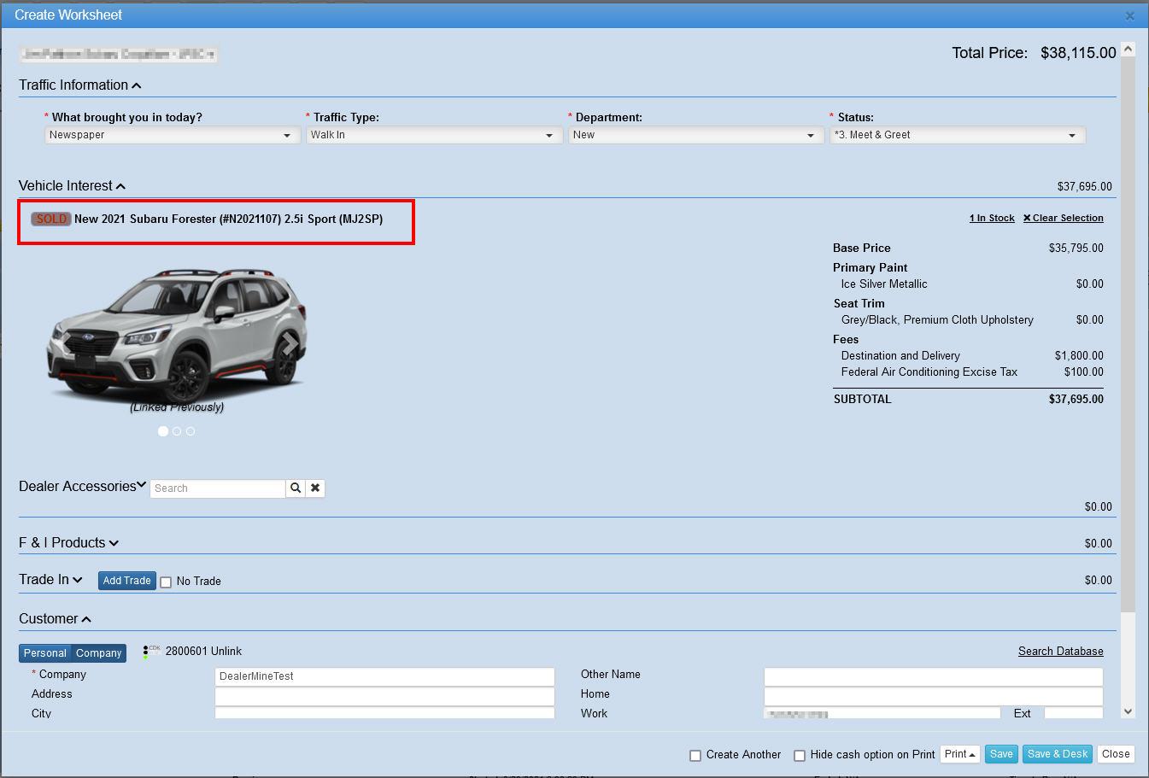This screenshot has width=1149, height=778.
Task: Select the third image carousel dot
Action: coord(191,431)
